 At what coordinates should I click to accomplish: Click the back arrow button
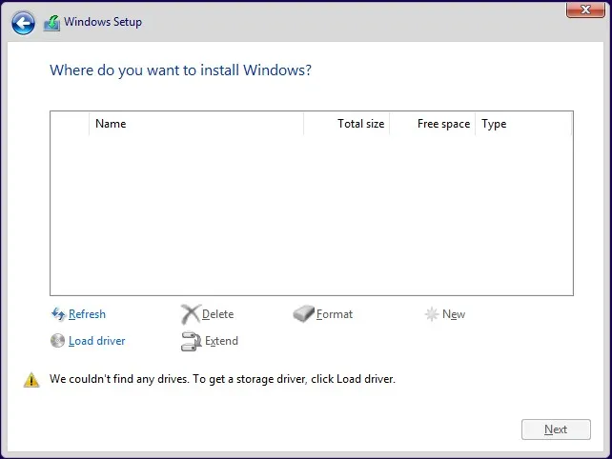[23, 23]
